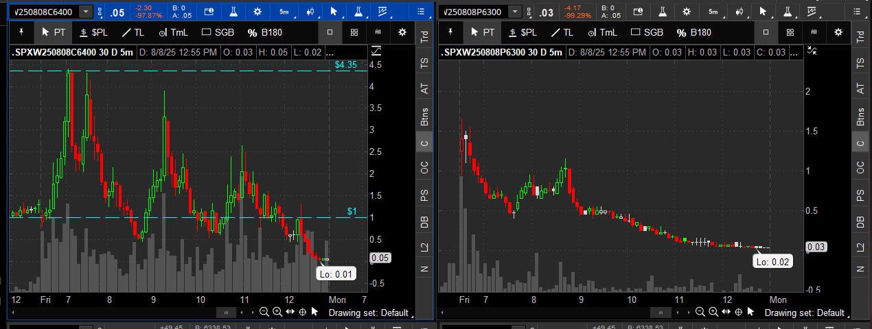This screenshot has width=872, height=329.
Task: Click the symbol link icon beside C6400 dropdown
Action: pyautogui.click(x=102, y=12)
